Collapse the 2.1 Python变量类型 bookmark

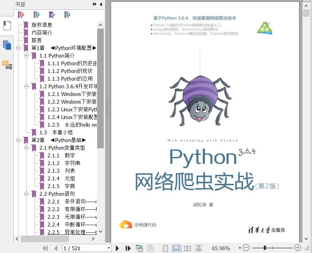pos(26,148)
